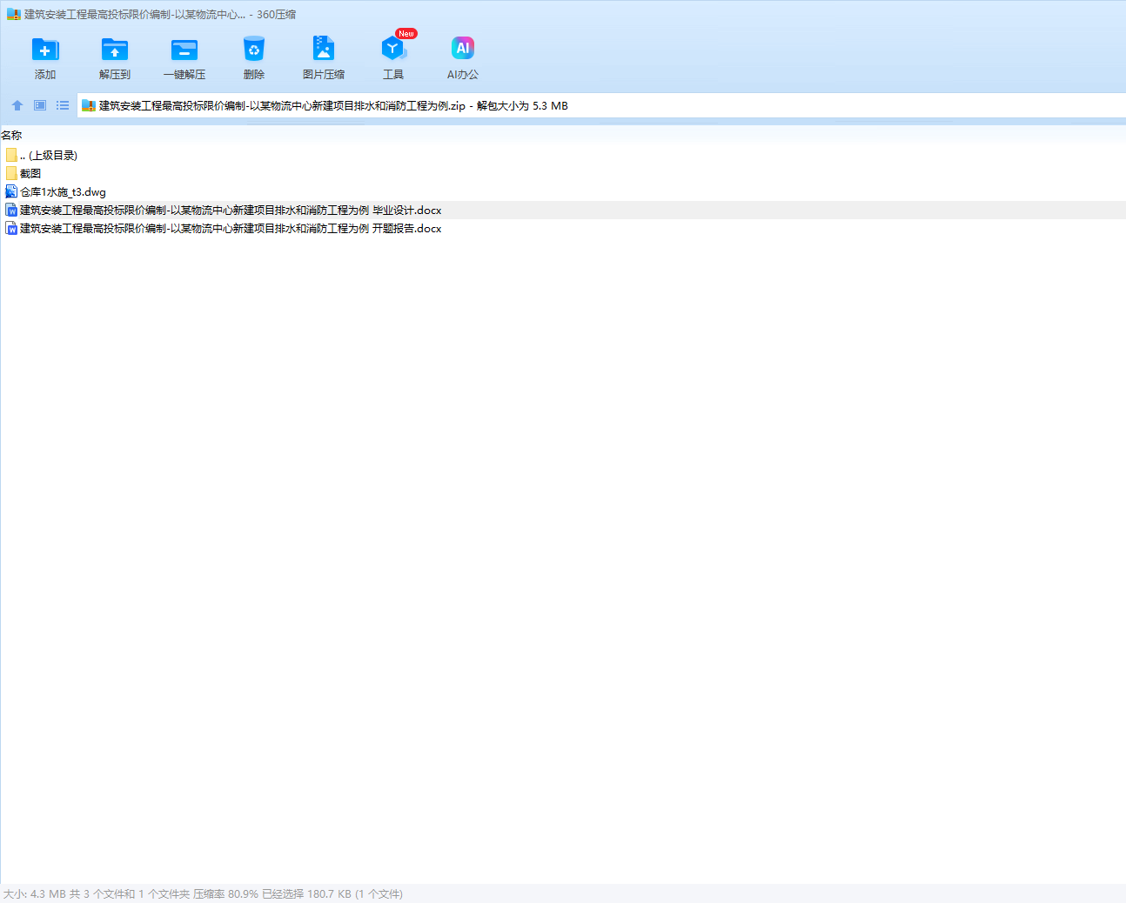Screen dimensions: 1126x903
Task: Click the 删除 (Delete) trash icon
Action: pyautogui.click(x=254, y=50)
